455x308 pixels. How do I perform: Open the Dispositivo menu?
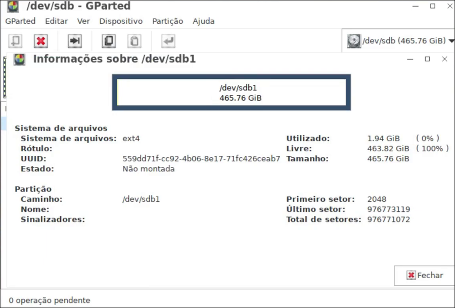click(x=120, y=21)
